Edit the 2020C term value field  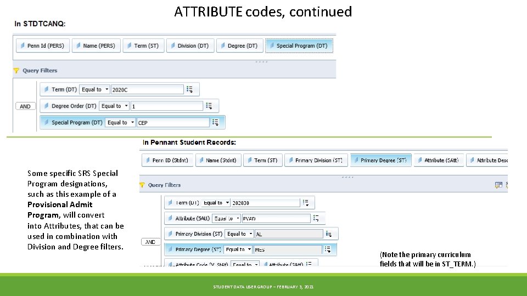(x=147, y=89)
